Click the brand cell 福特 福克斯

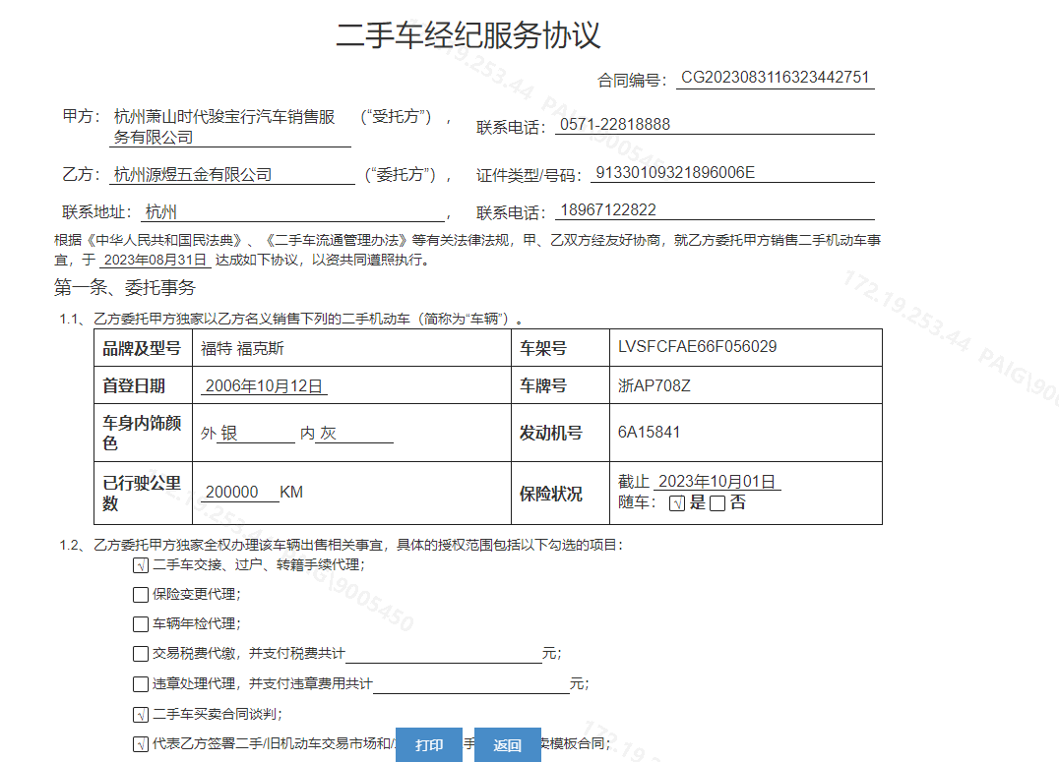[242, 348]
